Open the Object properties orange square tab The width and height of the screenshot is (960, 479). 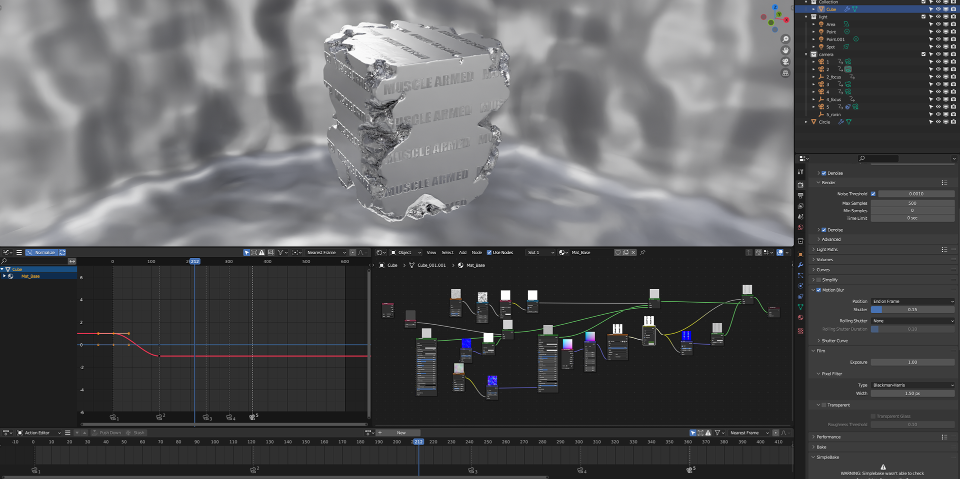click(800, 254)
